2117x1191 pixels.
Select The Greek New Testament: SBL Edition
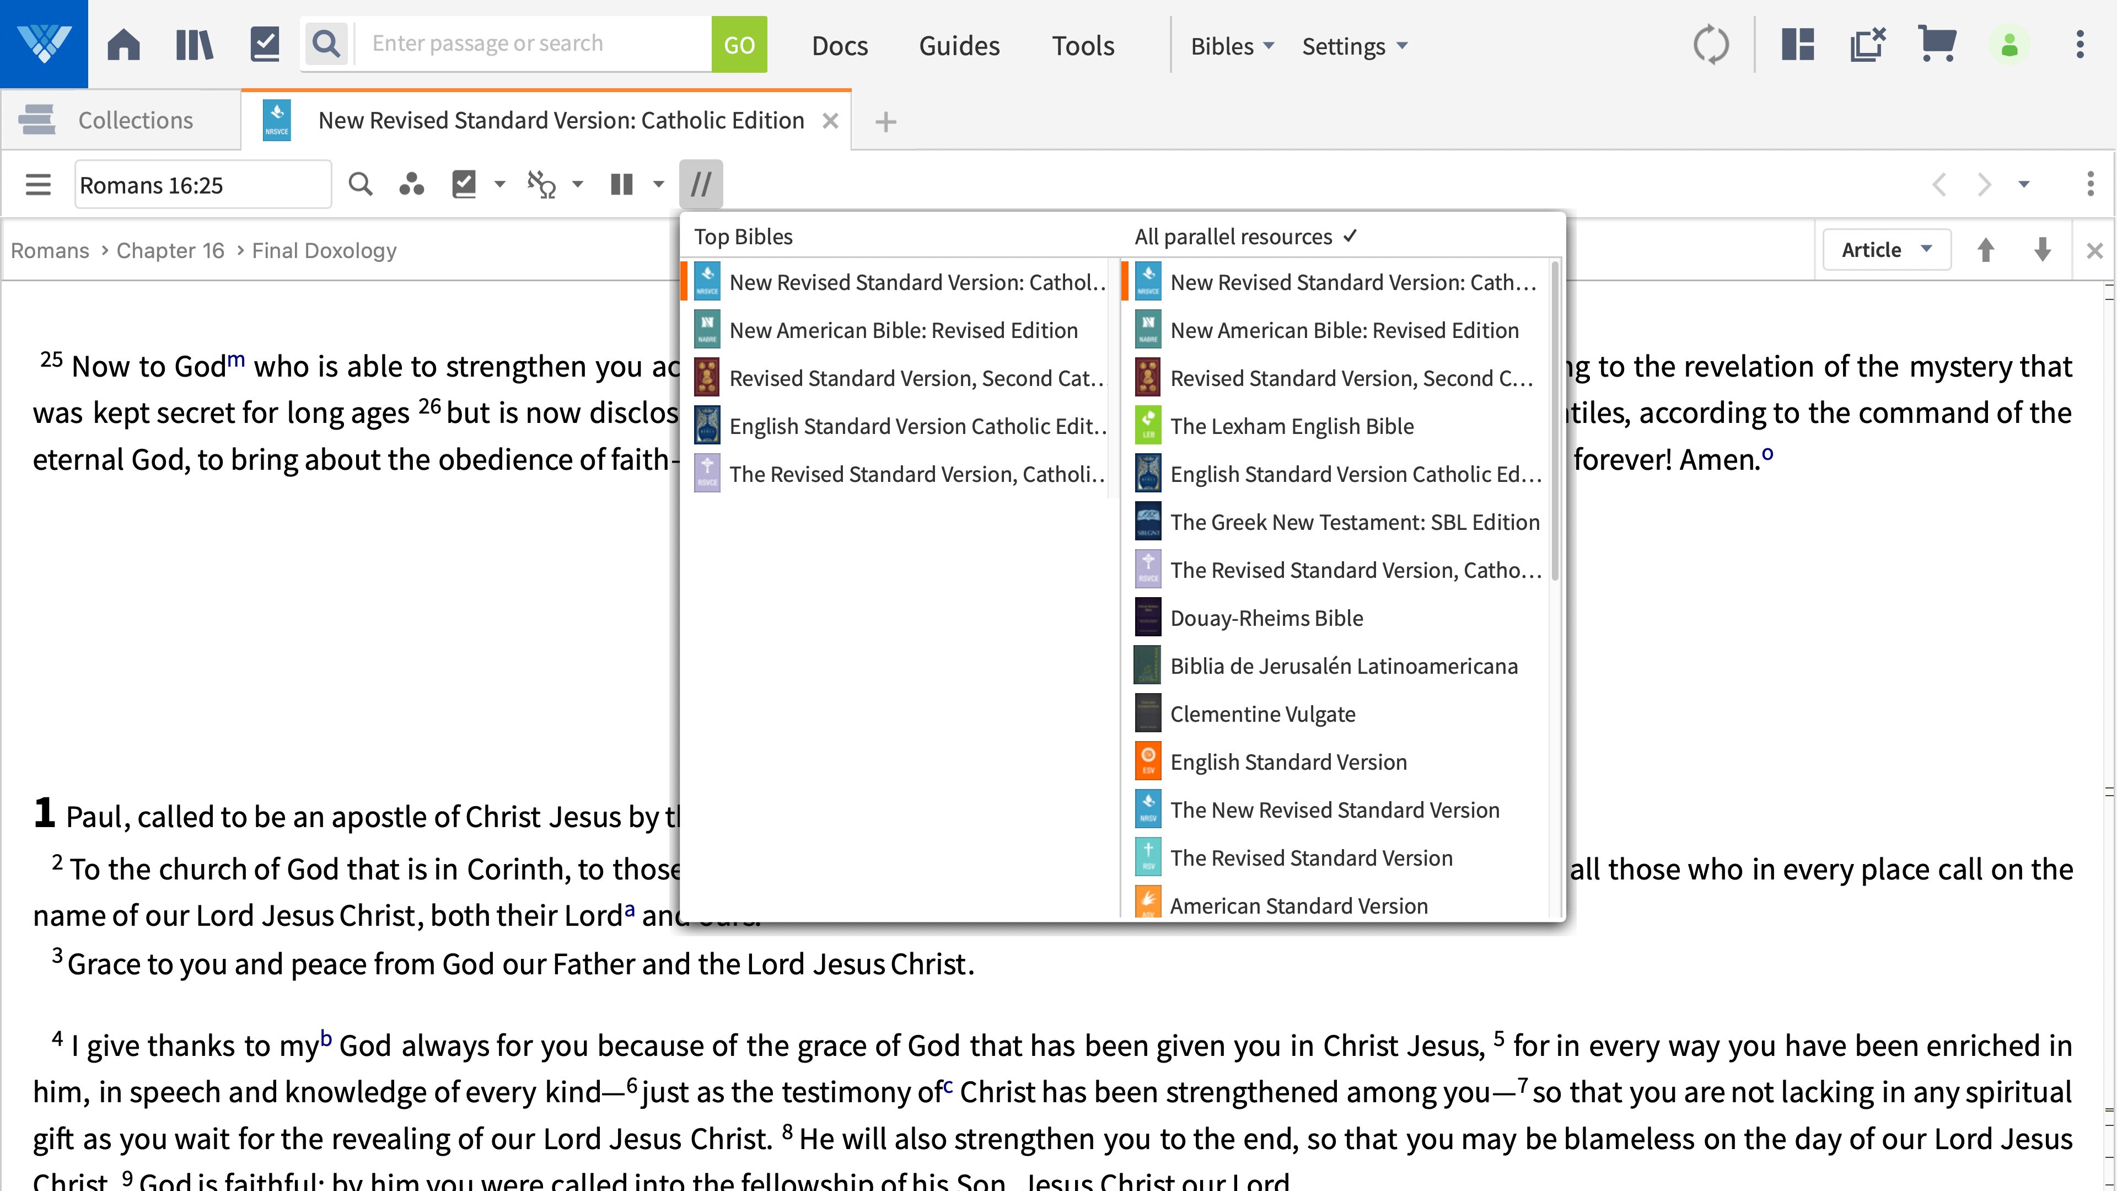click(1335, 522)
